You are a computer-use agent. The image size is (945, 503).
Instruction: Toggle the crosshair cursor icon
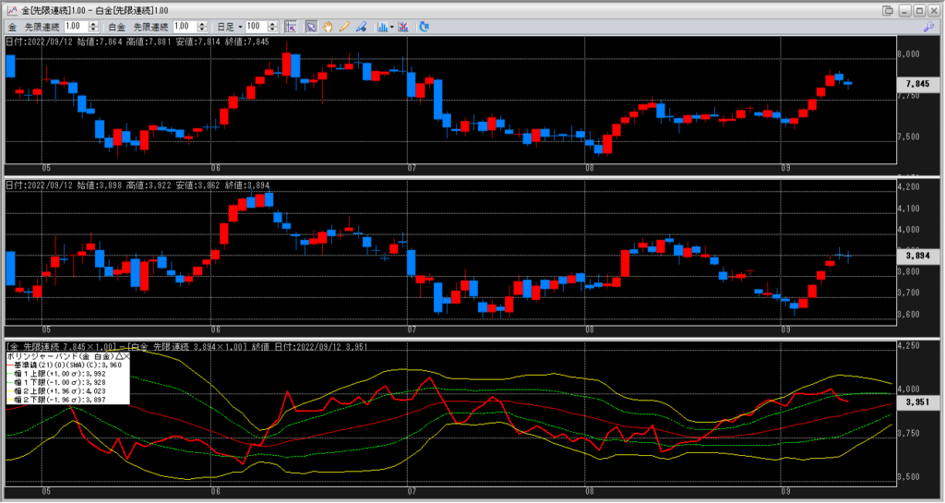click(290, 27)
